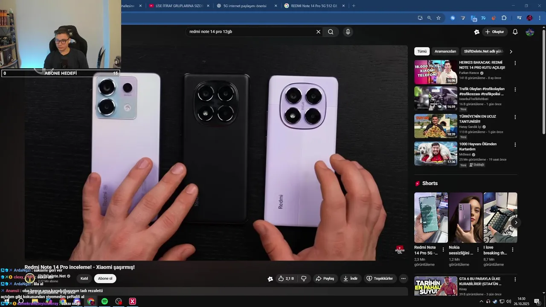Image resolution: width=546 pixels, height=307 pixels.
Task: Open more actions ellipsis under video
Action: (403, 278)
